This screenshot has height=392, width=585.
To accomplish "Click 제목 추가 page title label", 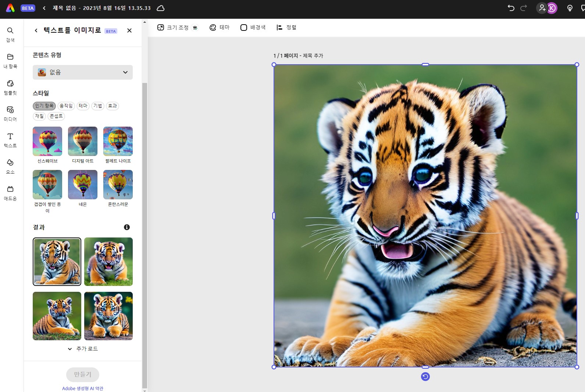I will point(313,56).
